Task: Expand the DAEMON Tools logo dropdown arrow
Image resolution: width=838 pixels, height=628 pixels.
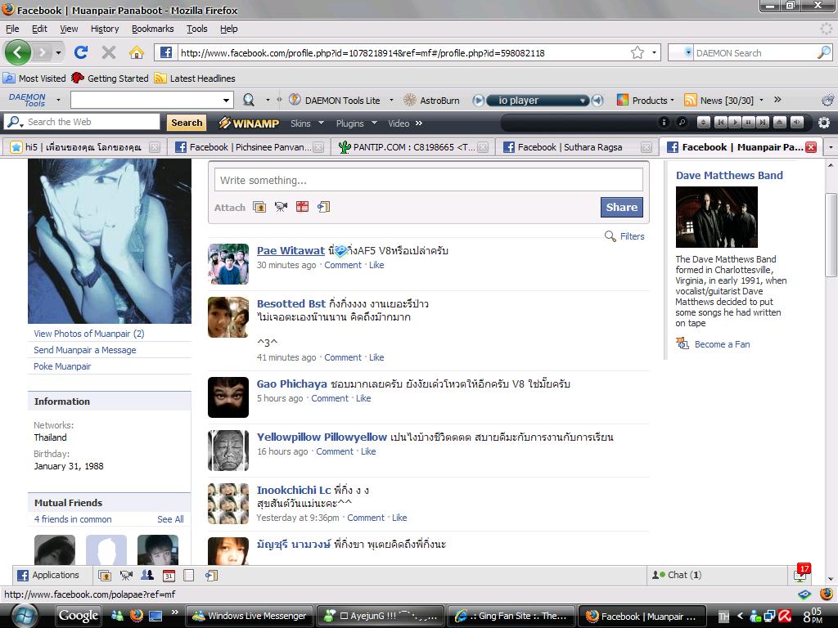Action: pyautogui.click(x=58, y=100)
